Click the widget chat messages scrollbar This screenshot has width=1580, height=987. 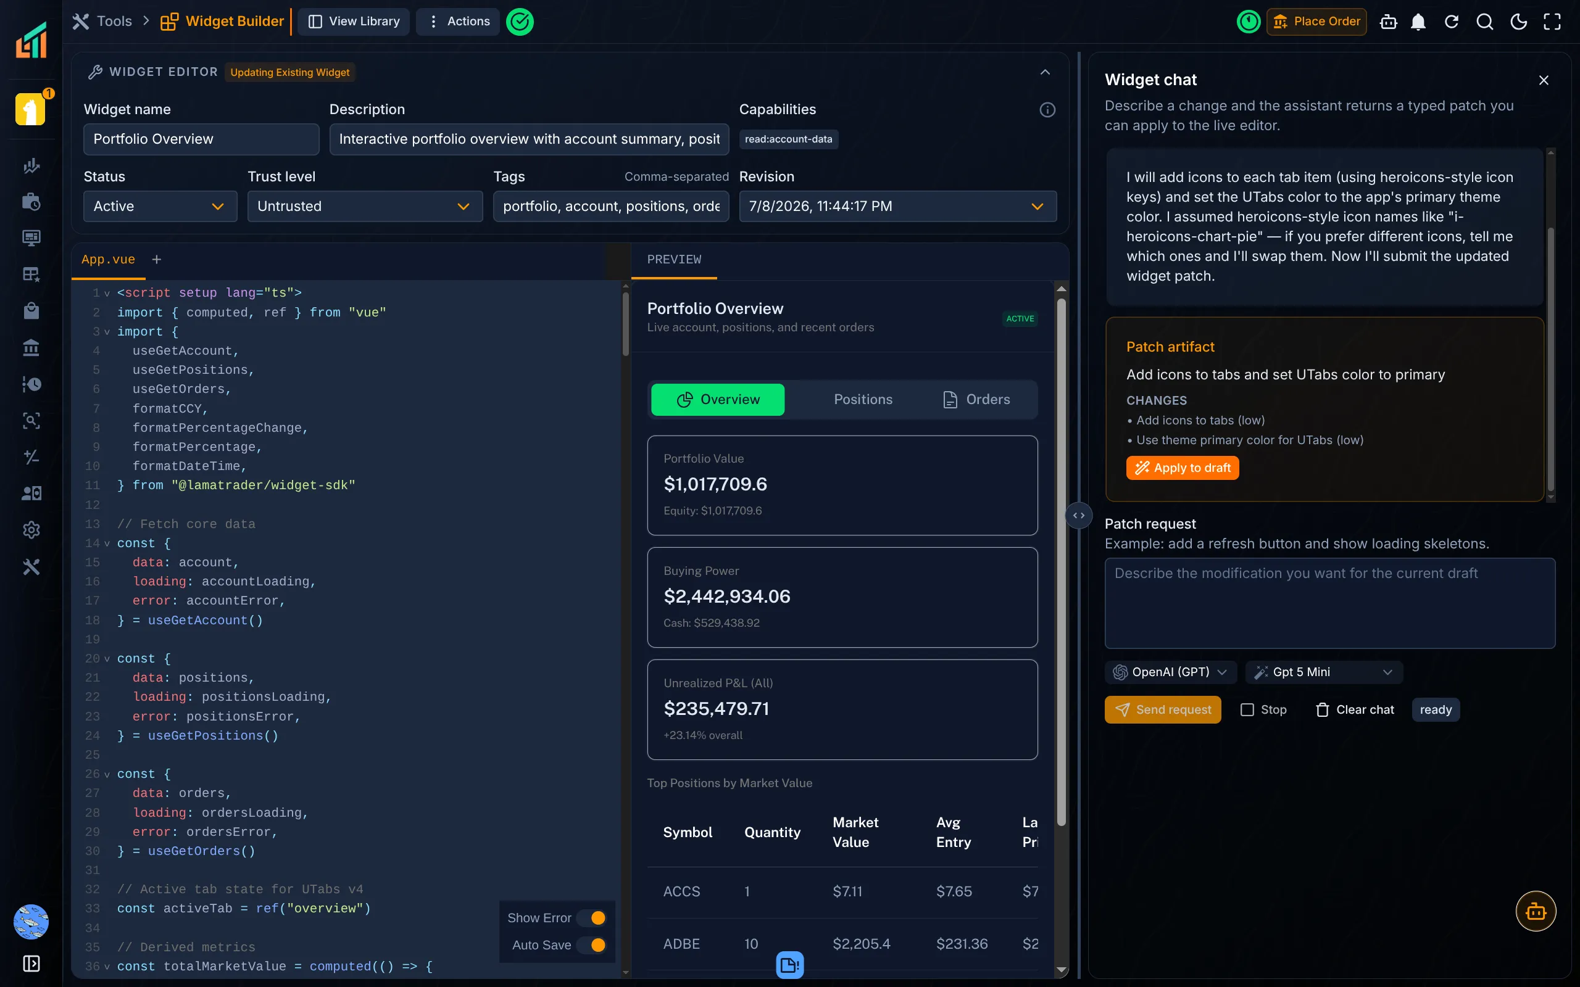pyautogui.click(x=1550, y=359)
